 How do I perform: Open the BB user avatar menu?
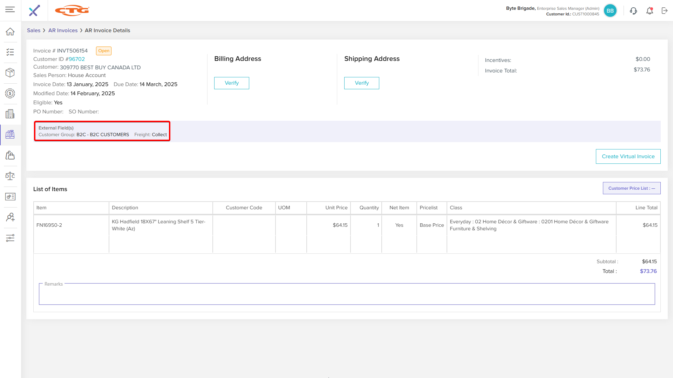(610, 11)
